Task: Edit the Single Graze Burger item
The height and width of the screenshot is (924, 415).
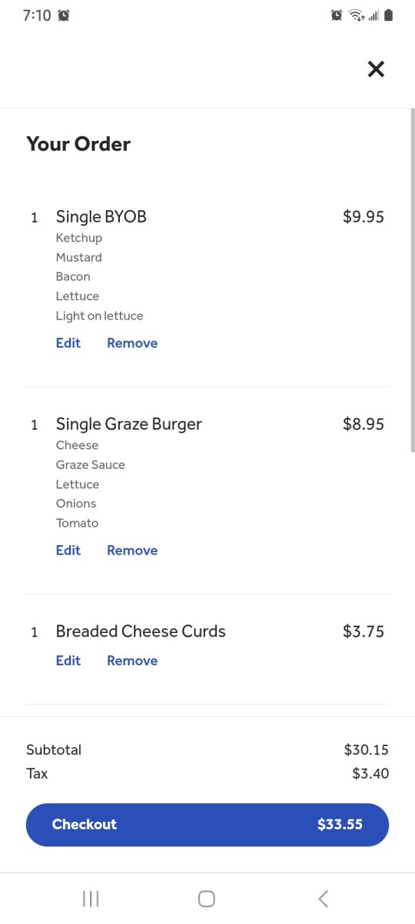Action: point(68,551)
